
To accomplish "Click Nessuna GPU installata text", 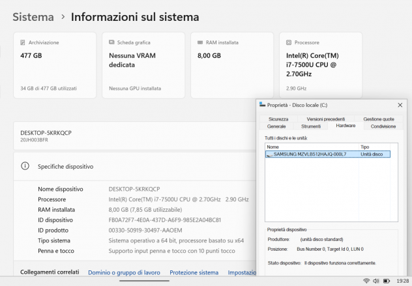I will 135,89.
